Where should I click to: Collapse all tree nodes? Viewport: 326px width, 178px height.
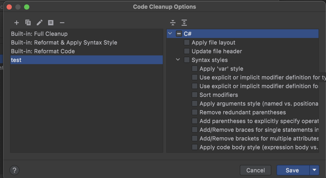tap(173, 23)
